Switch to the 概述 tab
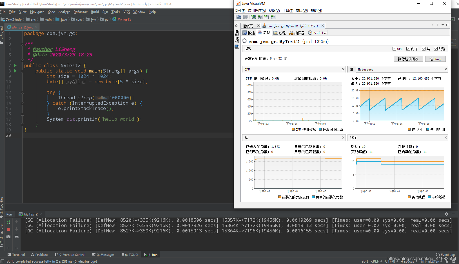Screen dimensions: 459x264 [x=249, y=33]
